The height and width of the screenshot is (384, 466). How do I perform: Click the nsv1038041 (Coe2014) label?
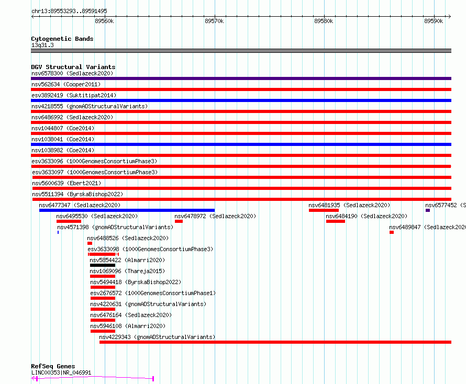63,139
